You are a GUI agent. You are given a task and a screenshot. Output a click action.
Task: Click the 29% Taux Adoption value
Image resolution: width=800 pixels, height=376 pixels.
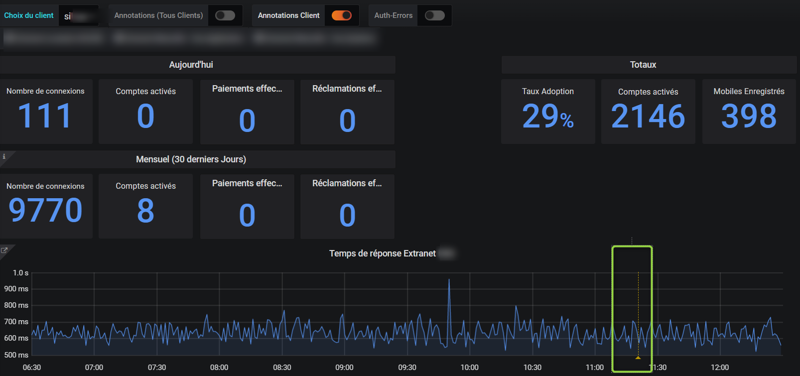click(548, 116)
